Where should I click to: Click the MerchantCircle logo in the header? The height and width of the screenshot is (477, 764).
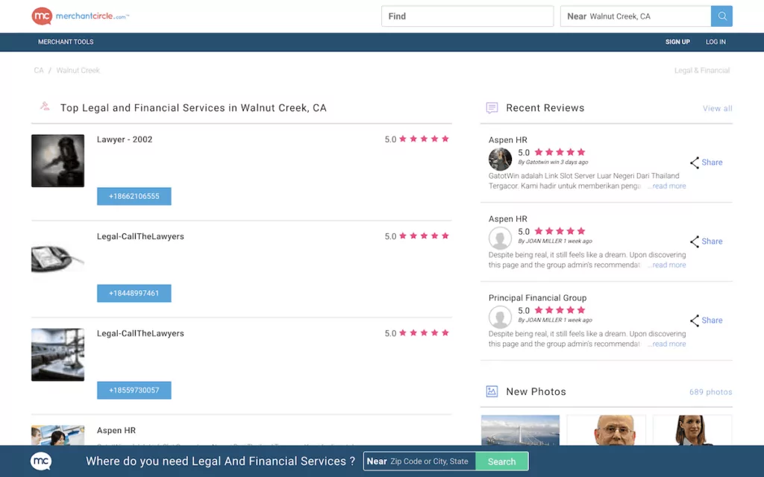tap(81, 16)
